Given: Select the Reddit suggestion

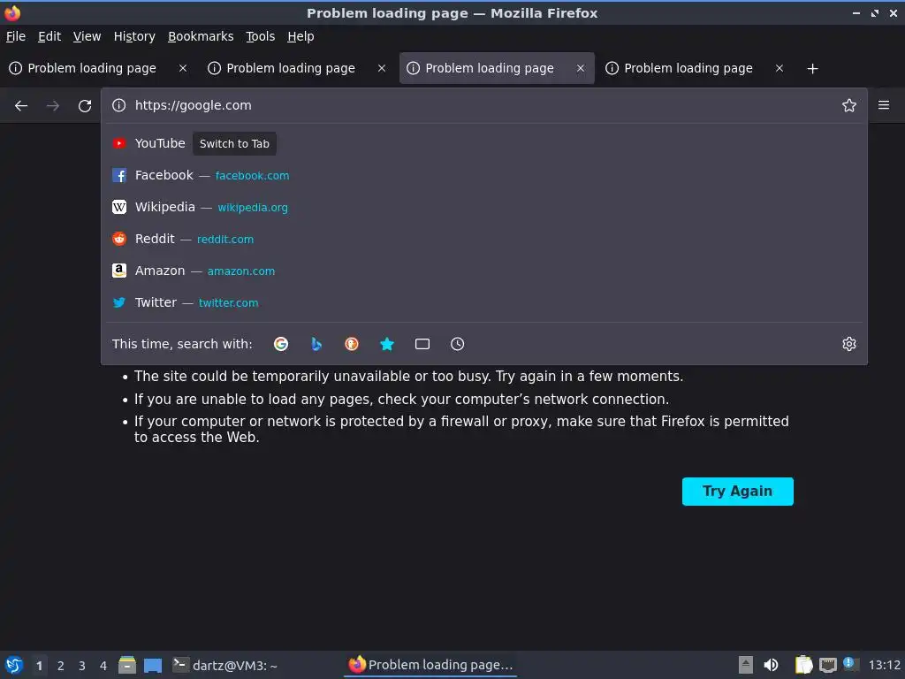Looking at the screenshot, I should pos(483,239).
